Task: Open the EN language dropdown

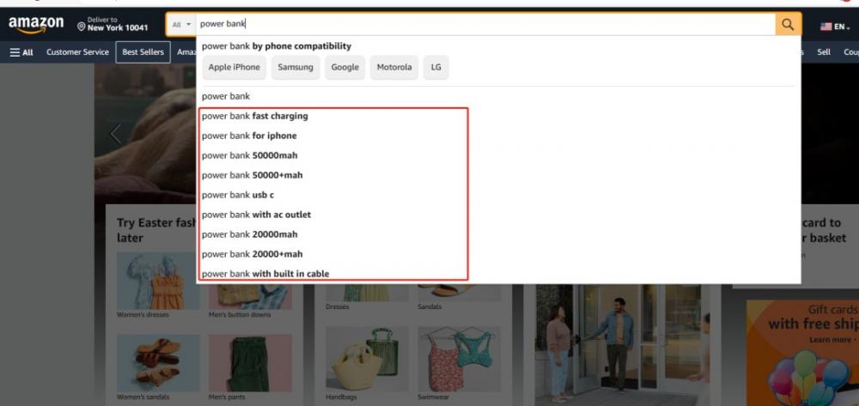Action: click(x=842, y=27)
